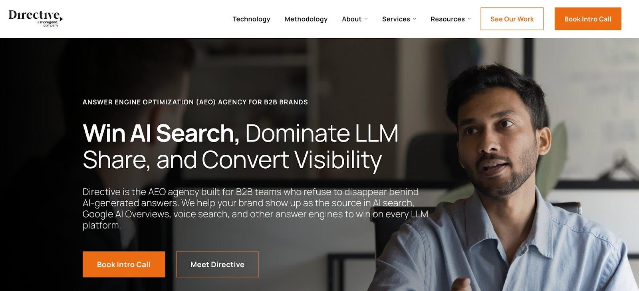
Task: Click the hero description paragraph
Action: pos(255,208)
